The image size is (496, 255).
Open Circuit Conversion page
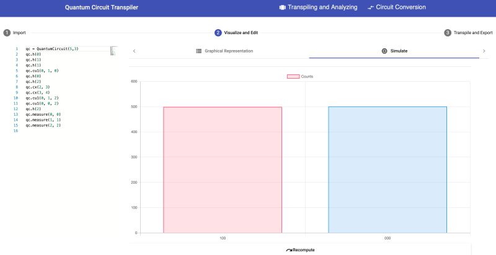click(x=397, y=7)
